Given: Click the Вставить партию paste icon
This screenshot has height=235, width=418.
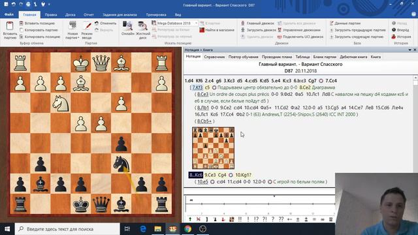Looking at the screenshot, I should coord(10,26).
